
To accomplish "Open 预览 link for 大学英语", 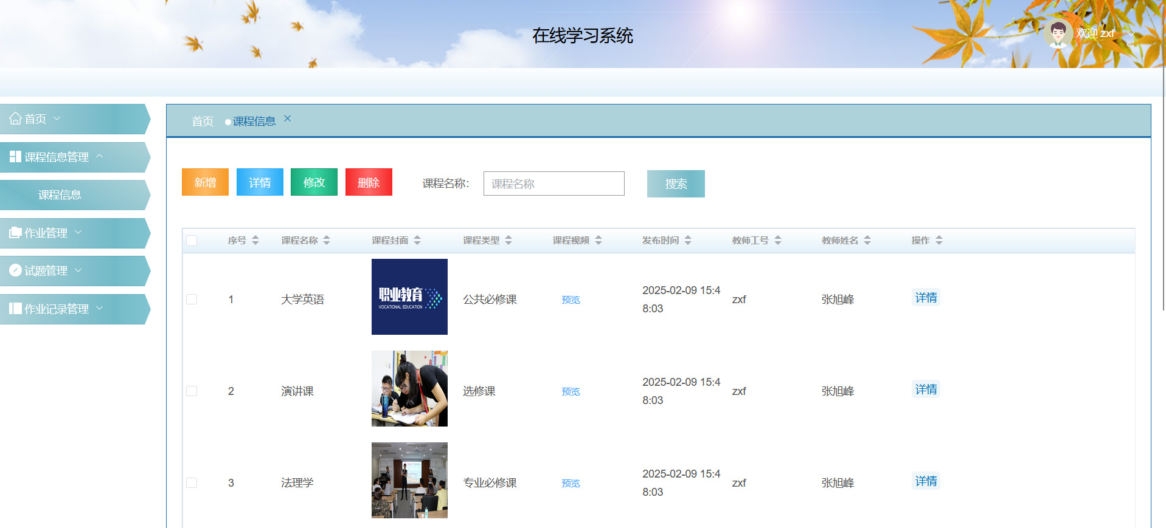I will tap(571, 300).
